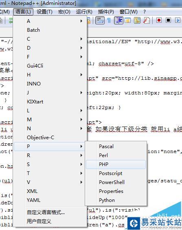Image resolution: width=182 pixels, height=230 pixels.
Task: Open the function list toolbar icon
Action: (x=146, y=20)
